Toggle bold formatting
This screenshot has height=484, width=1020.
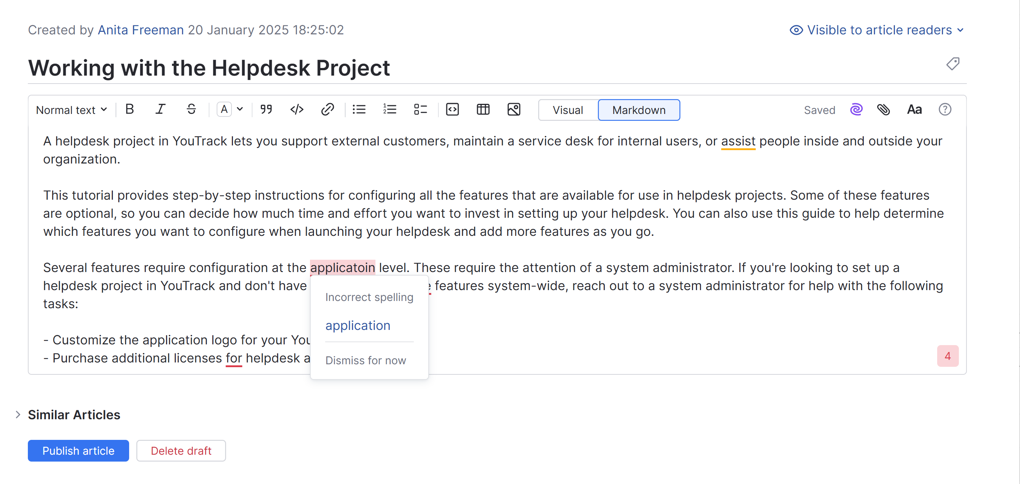pos(129,109)
